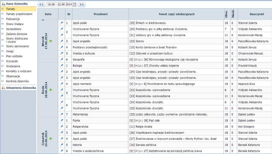Edit the Równowaga ekologiczna Geografia row
The width and height of the screenshot is (272, 154).
pyautogui.click(x=62, y=59)
